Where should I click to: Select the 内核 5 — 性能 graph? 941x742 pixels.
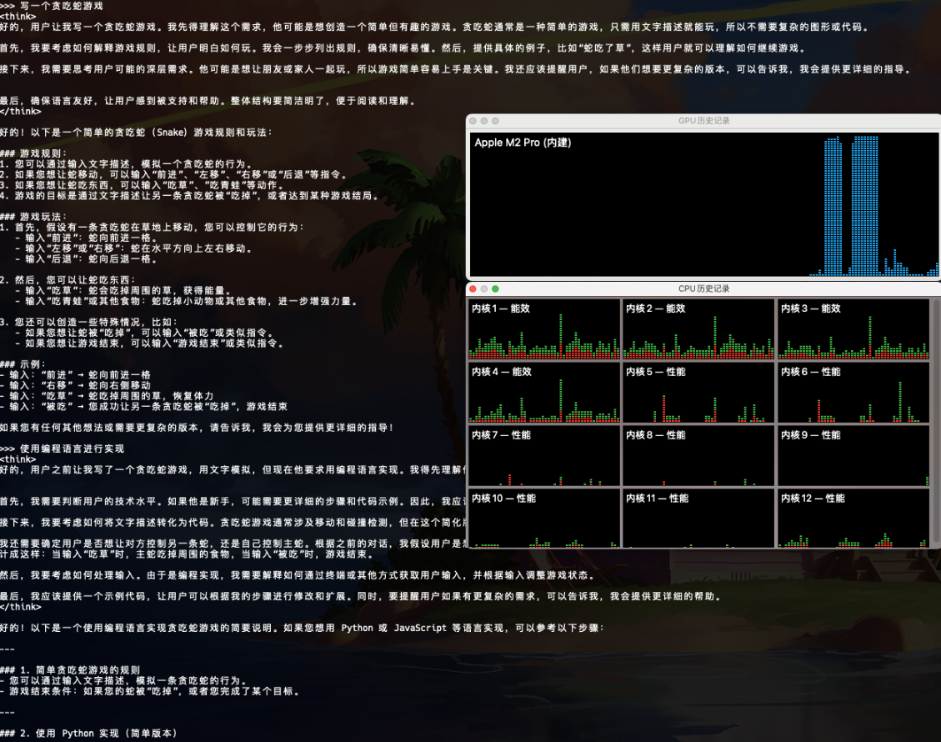click(x=698, y=393)
